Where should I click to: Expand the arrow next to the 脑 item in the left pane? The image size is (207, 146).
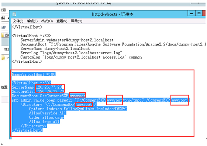(x=8, y=18)
